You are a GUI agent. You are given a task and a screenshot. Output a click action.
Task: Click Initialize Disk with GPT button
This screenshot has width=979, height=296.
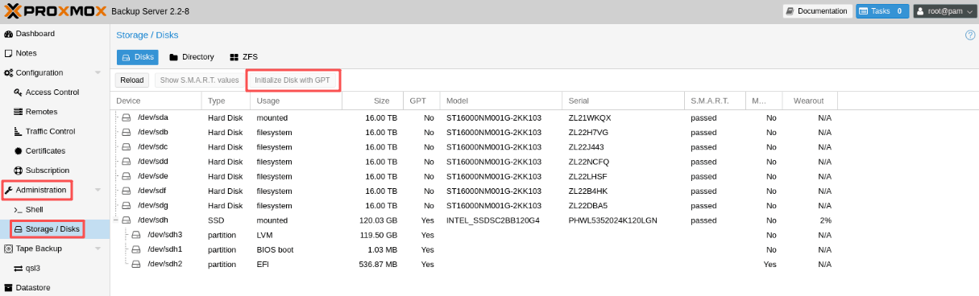(x=292, y=80)
